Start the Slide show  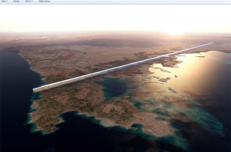[x=45, y=1]
